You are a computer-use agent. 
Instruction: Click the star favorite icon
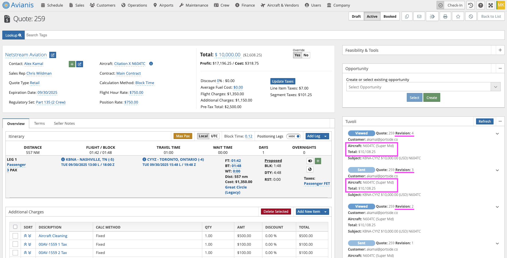click(458, 17)
